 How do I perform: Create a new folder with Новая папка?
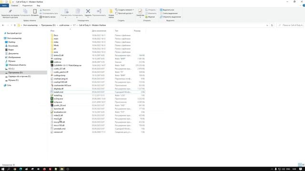pos(111,14)
